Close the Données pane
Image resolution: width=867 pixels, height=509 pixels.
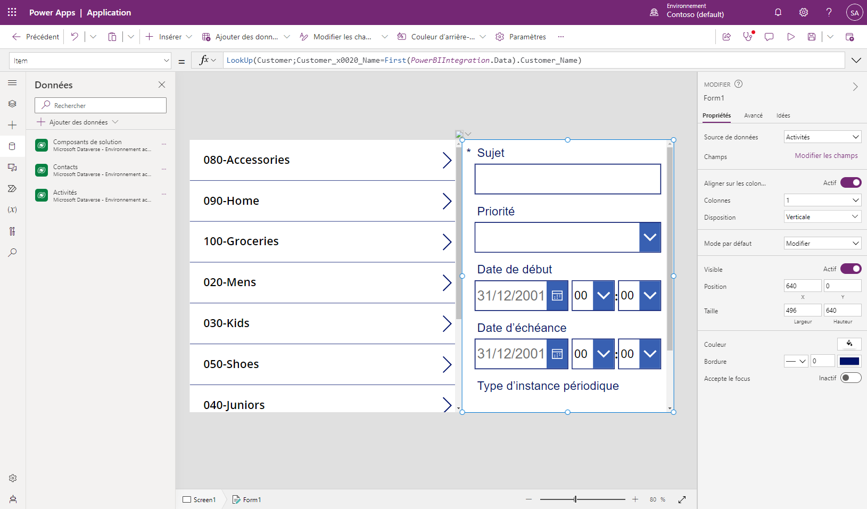click(x=162, y=85)
